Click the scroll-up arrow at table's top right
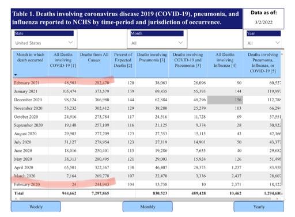The width and height of the screenshot is (295, 217). tap(282, 54)
